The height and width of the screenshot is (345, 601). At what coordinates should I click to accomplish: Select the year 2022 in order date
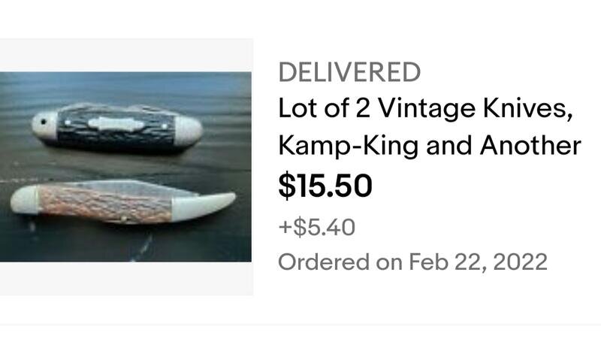coord(520,262)
